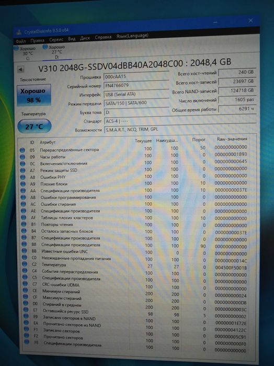Click the total working time value 6291 ч
Viewport: 274px width, 366px height.
pyautogui.click(x=237, y=109)
